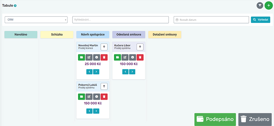Open the CRM board dropdown

click(x=36, y=20)
